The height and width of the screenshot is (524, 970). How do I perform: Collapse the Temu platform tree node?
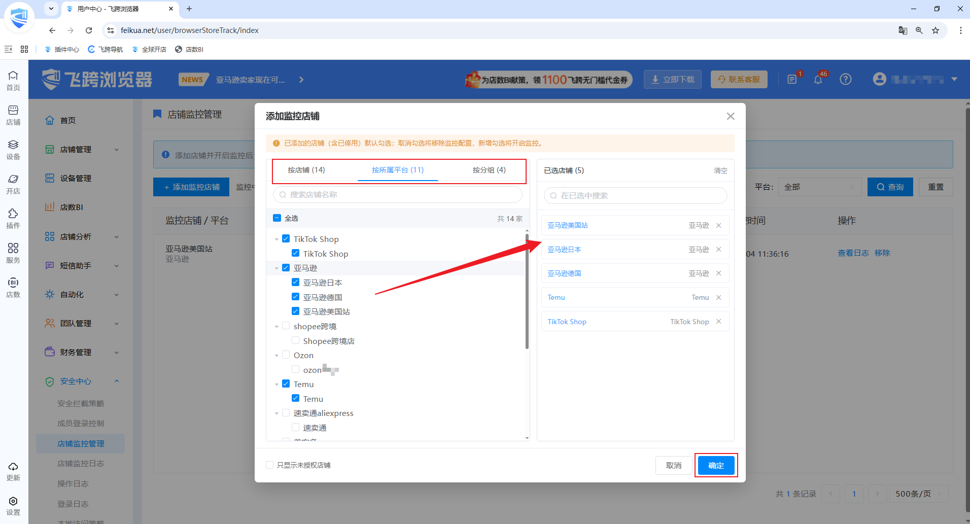[x=276, y=385]
